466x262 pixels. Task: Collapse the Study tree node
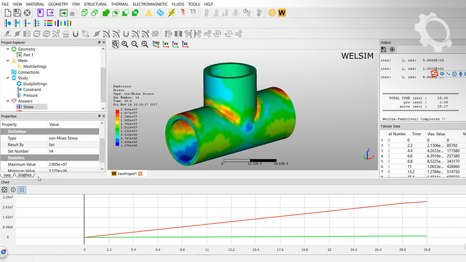tap(8, 78)
